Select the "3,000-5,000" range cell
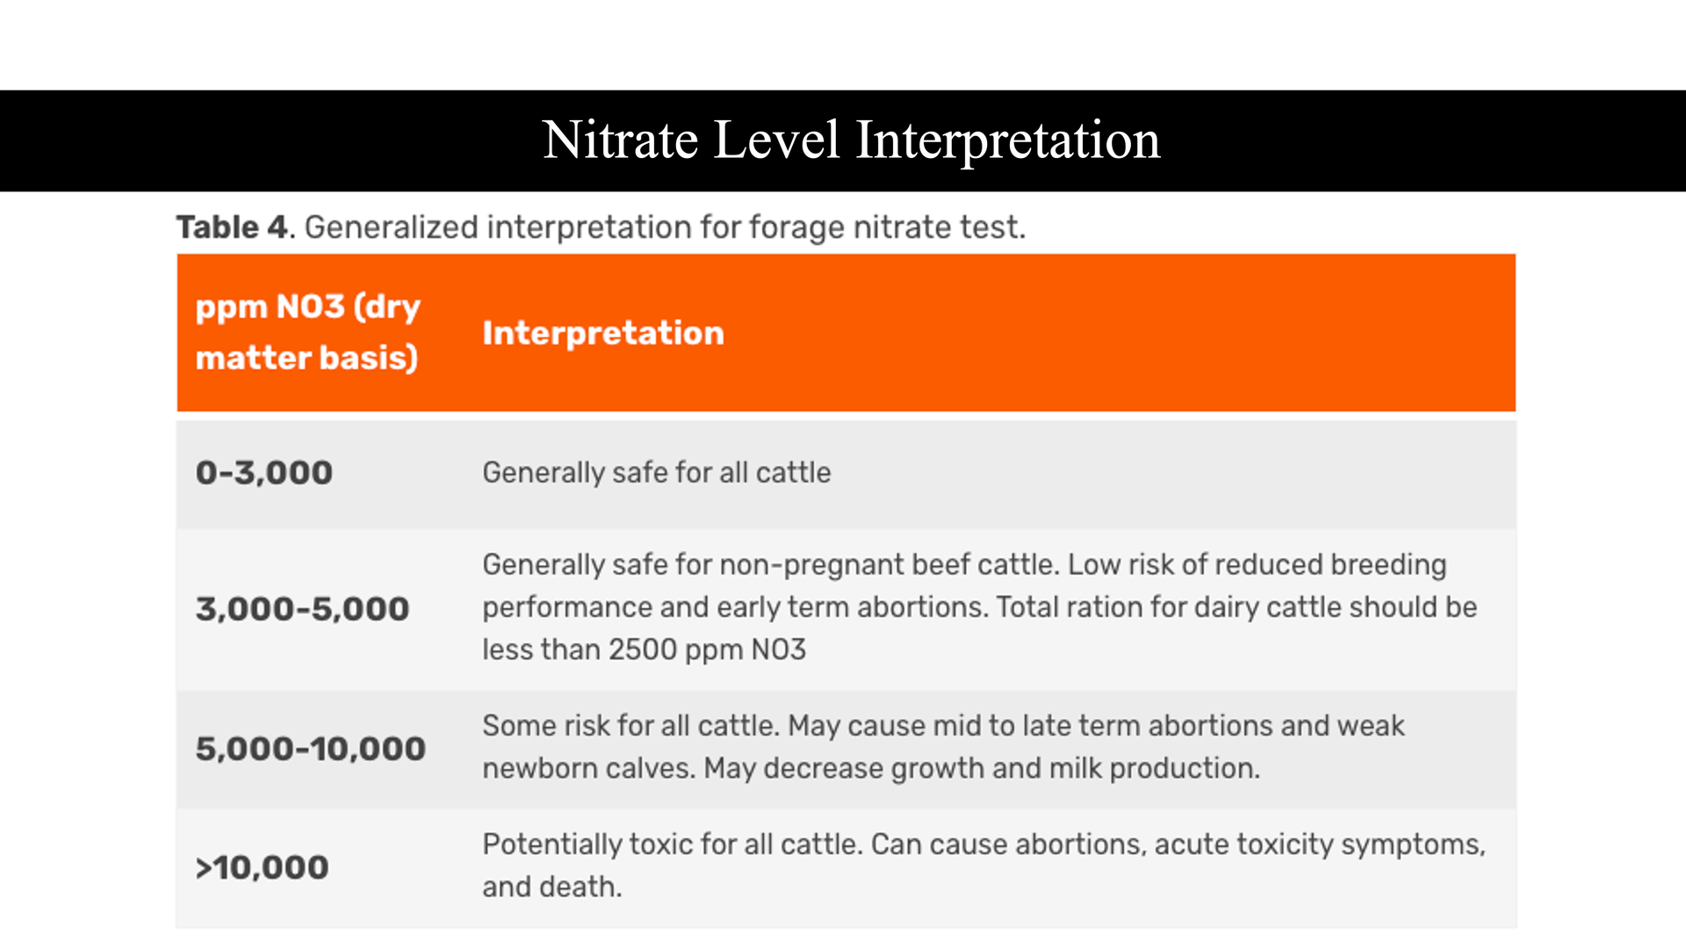 pyautogui.click(x=302, y=609)
